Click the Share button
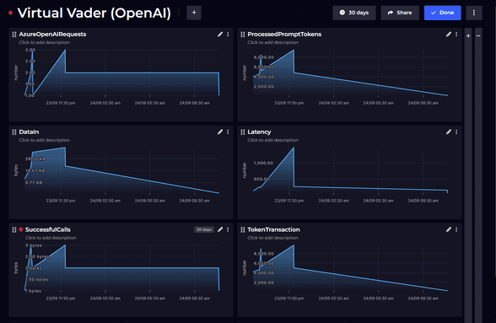496x323 pixels. [x=400, y=13]
